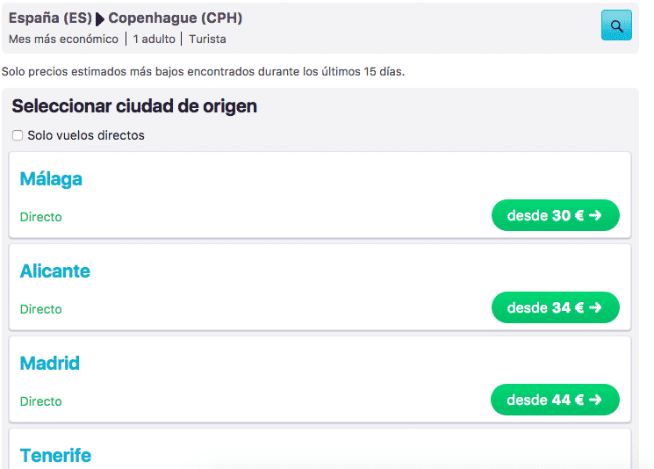Image resolution: width=654 pixels, height=469 pixels.
Task: Open the Alicante origin city link
Action: coord(55,271)
